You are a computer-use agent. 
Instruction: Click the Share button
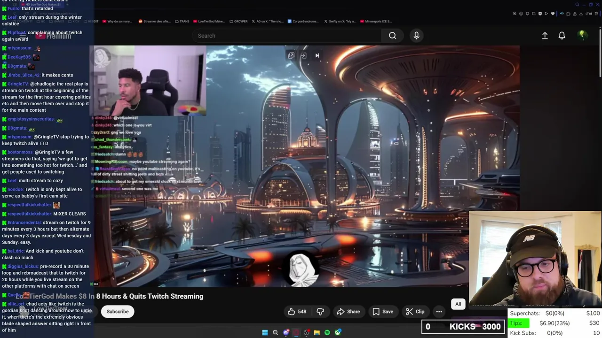pos(348,311)
